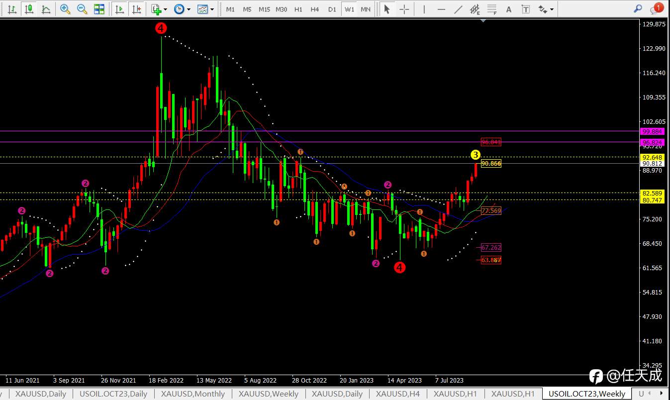
Task: Toggle chart shift from right edge
Action: (x=136, y=9)
